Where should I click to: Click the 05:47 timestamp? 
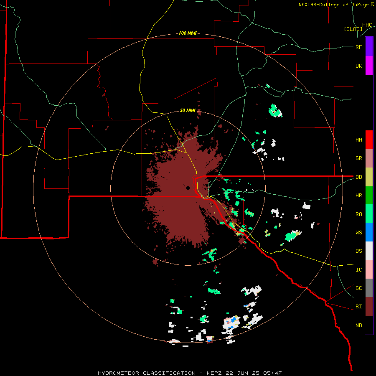(274, 373)
